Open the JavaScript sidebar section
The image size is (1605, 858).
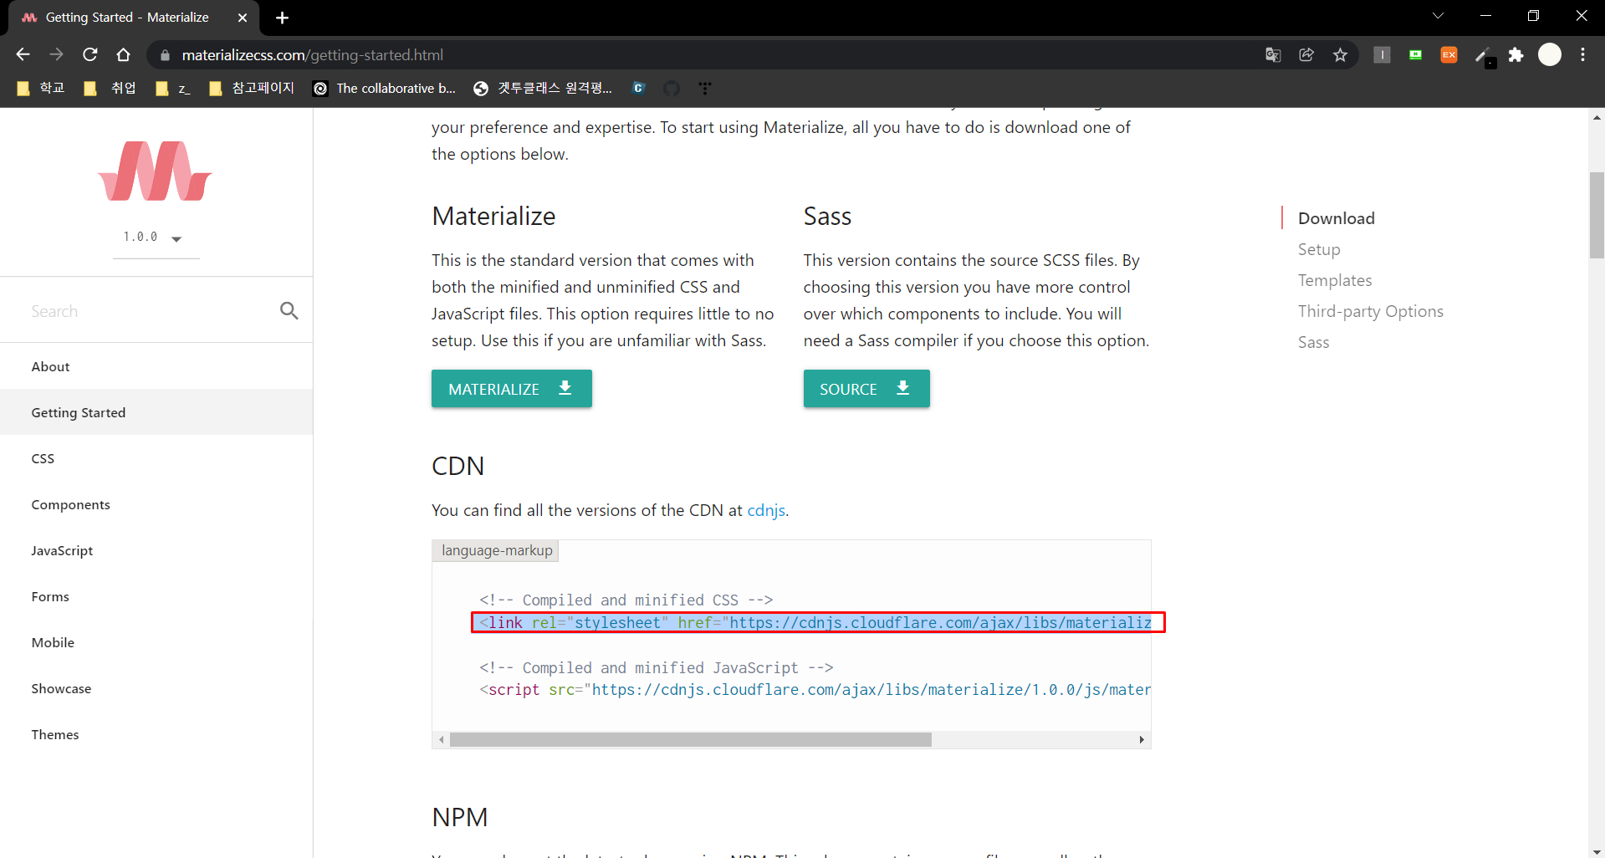coord(156,550)
